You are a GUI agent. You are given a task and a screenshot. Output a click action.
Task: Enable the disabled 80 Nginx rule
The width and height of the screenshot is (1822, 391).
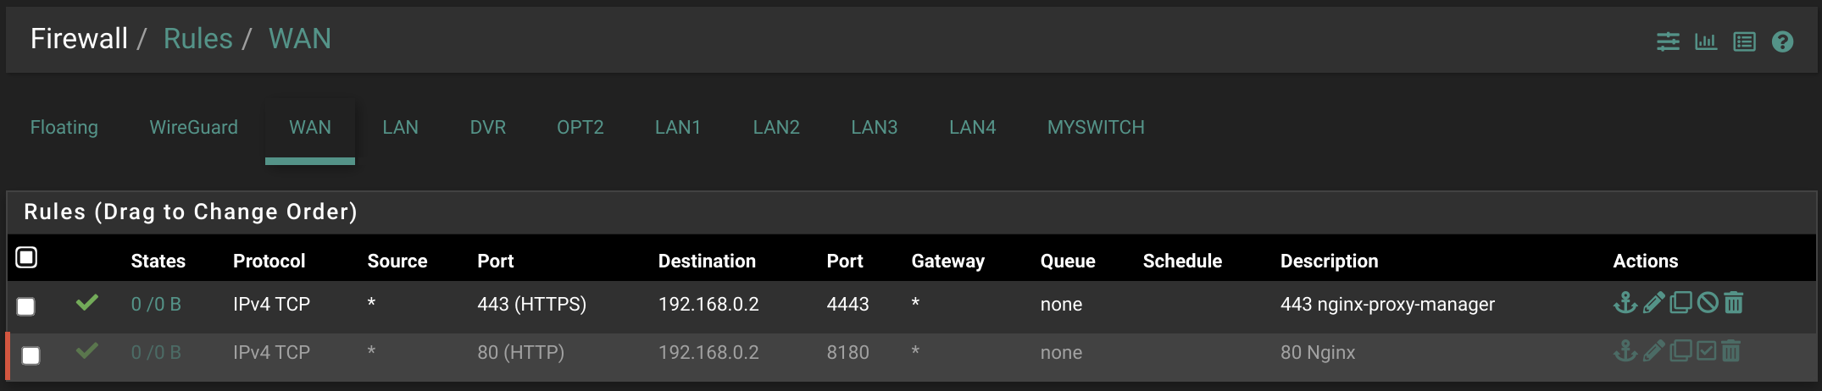tap(1706, 350)
